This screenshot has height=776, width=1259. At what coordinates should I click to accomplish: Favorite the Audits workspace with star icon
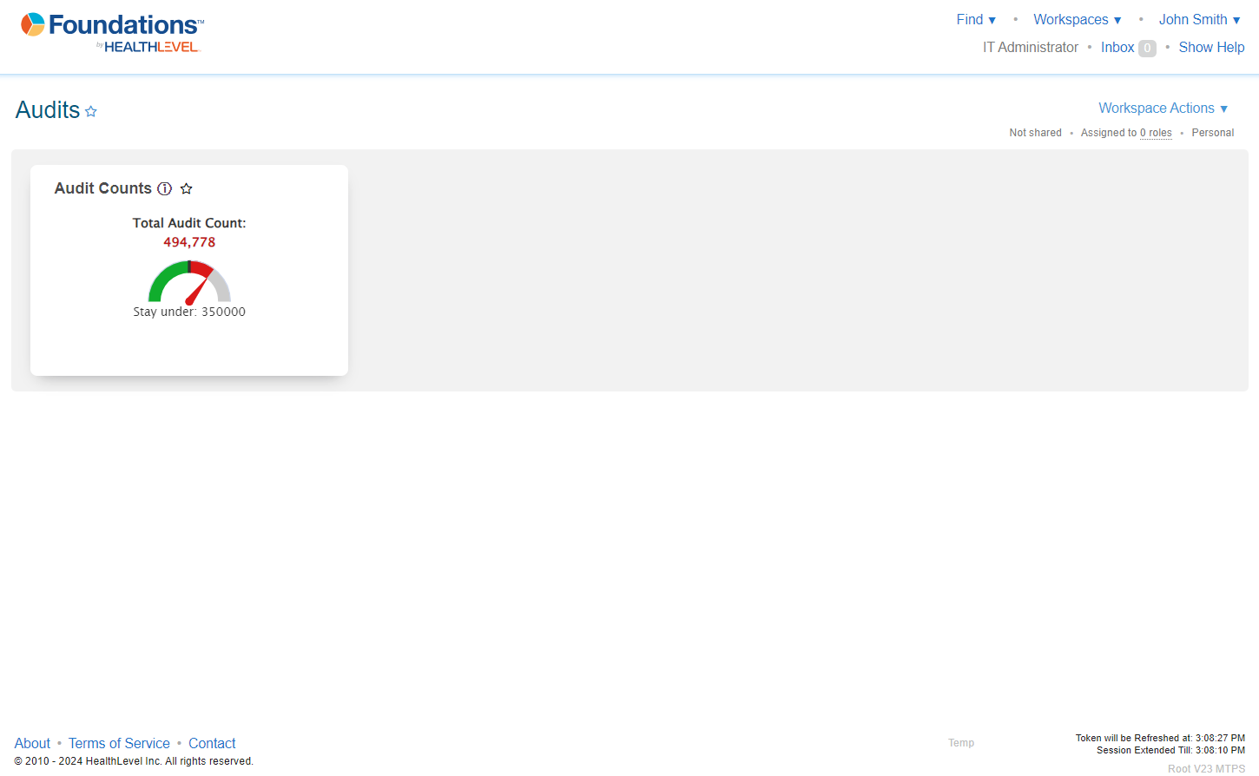click(91, 112)
